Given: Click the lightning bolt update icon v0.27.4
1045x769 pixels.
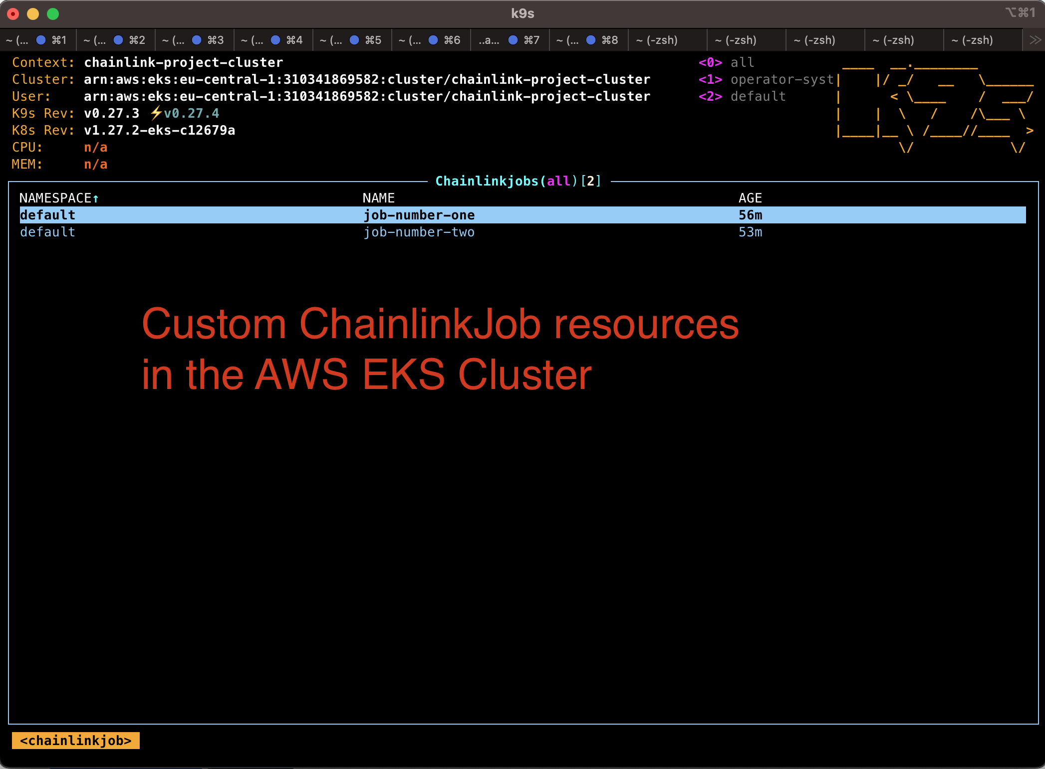Looking at the screenshot, I should click(156, 113).
